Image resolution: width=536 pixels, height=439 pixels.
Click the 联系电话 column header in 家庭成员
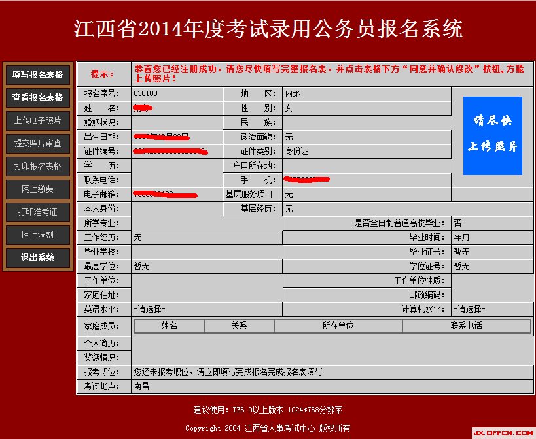click(466, 325)
